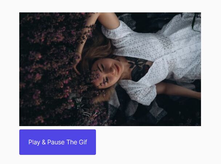This screenshot has width=221, height=164.
Task: Click the word 'Play' on the purple button
Action: pos(34,142)
